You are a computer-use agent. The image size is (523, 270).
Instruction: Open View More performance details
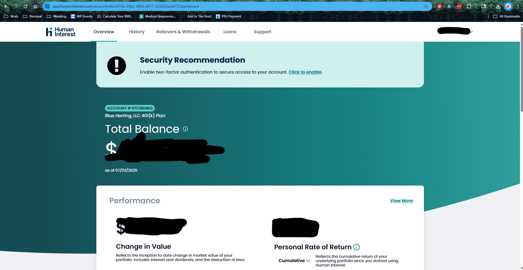401,201
